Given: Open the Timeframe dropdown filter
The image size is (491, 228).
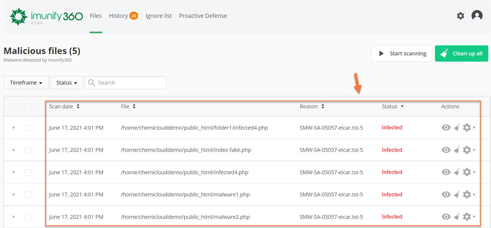Looking at the screenshot, I should point(26,83).
